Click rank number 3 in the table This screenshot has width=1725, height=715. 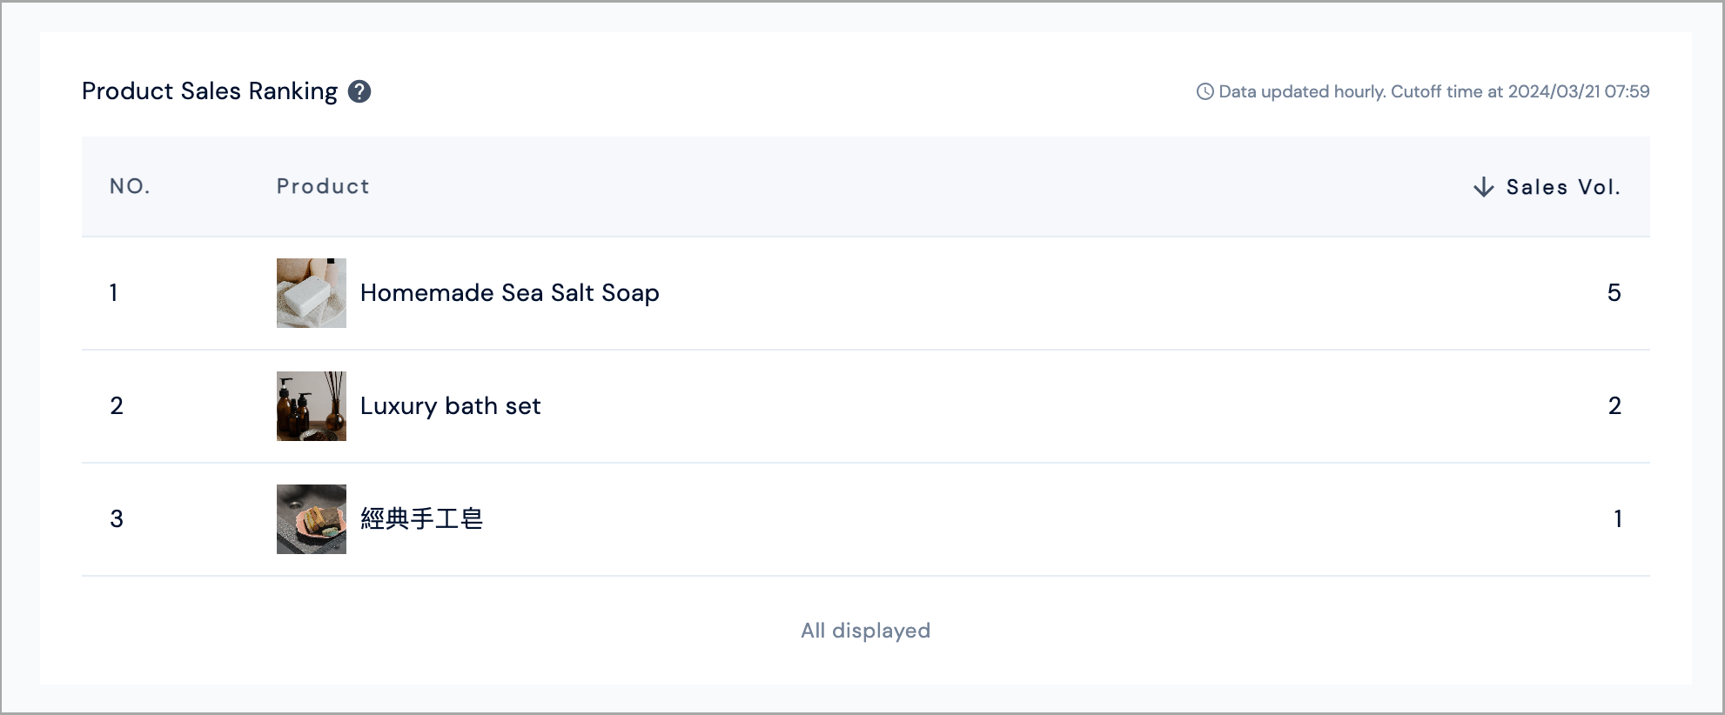pos(117,519)
